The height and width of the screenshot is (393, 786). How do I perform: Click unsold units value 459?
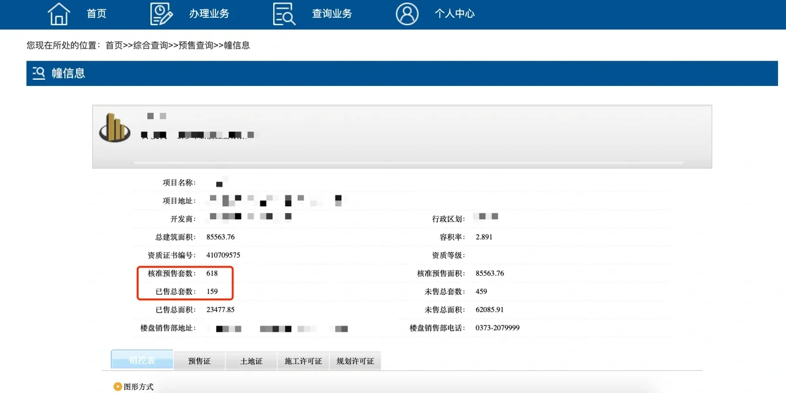(481, 291)
